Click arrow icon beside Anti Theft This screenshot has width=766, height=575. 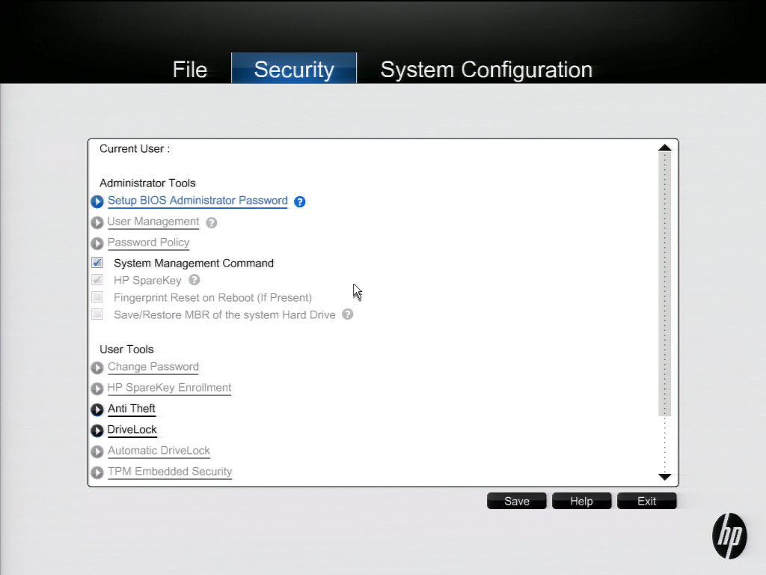point(96,410)
